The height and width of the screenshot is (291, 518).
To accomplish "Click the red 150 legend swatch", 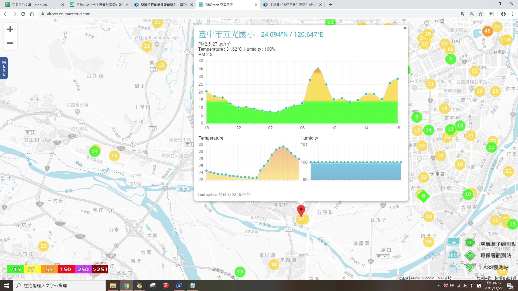I will click(66, 269).
